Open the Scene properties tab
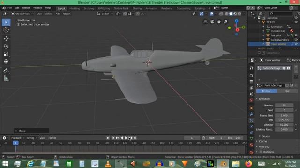Screen dimensions: 300x168 click(x=251, y=94)
